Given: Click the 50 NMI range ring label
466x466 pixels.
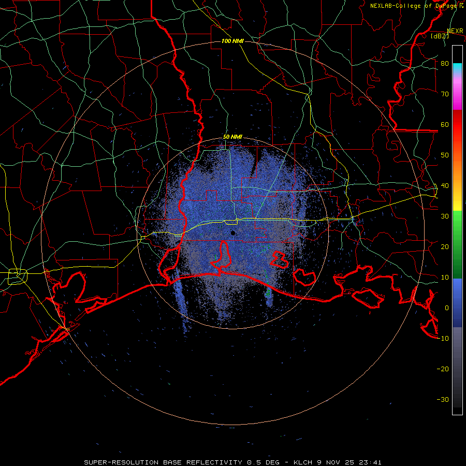Looking at the screenshot, I should coord(232,137).
